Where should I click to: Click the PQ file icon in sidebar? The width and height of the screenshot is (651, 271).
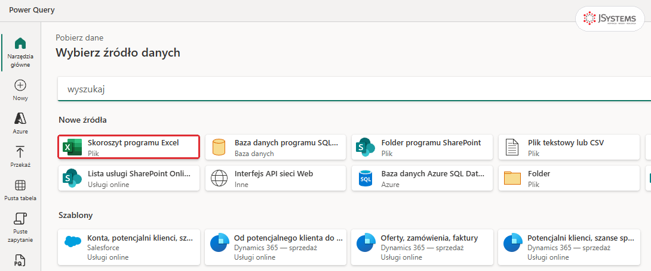[x=20, y=260]
